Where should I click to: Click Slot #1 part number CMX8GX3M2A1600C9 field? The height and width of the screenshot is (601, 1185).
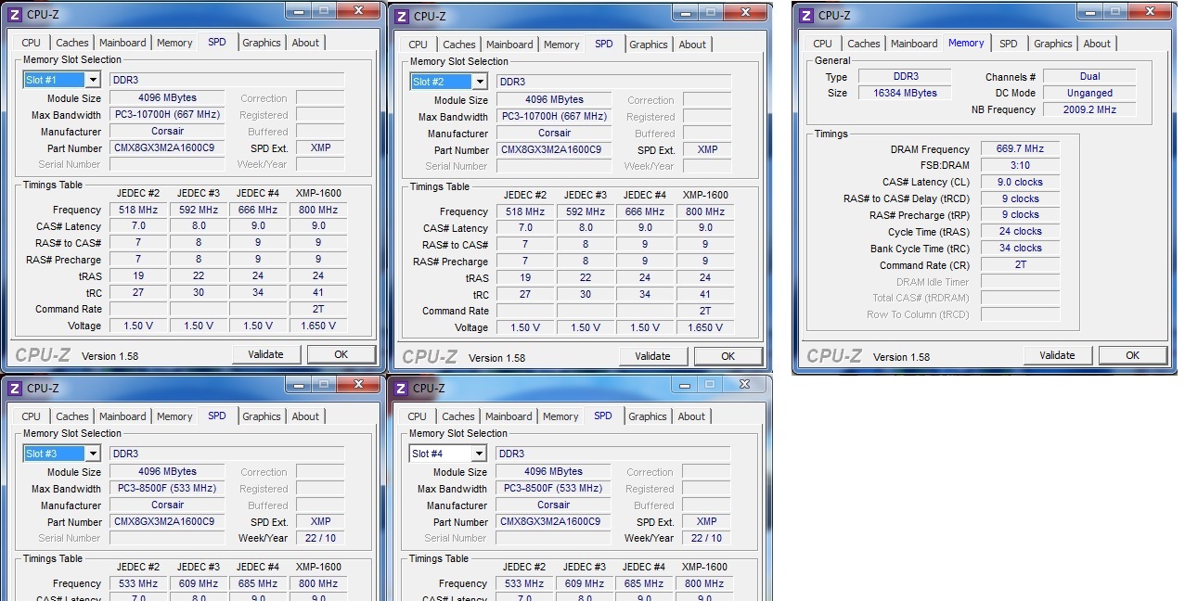167,147
